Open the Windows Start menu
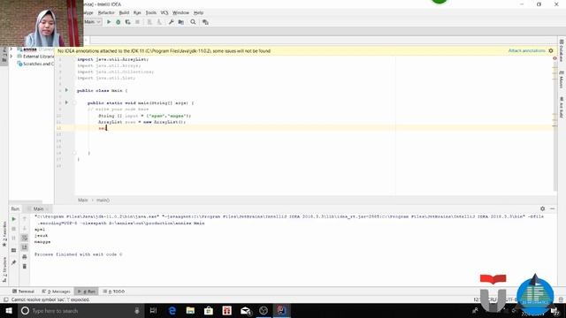The image size is (566, 318). (9, 311)
